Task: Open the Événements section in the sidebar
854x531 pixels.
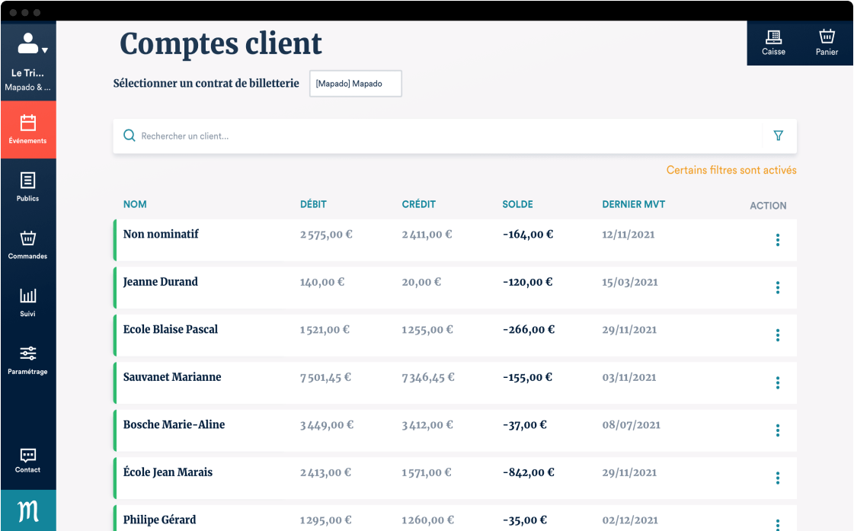Action: 28,130
